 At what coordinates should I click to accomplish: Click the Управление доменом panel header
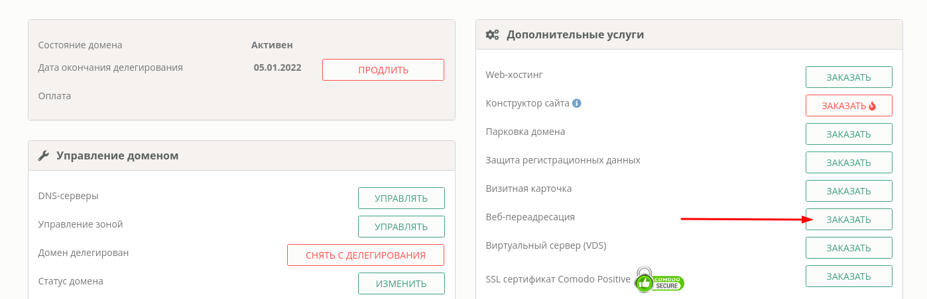[241, 155]
